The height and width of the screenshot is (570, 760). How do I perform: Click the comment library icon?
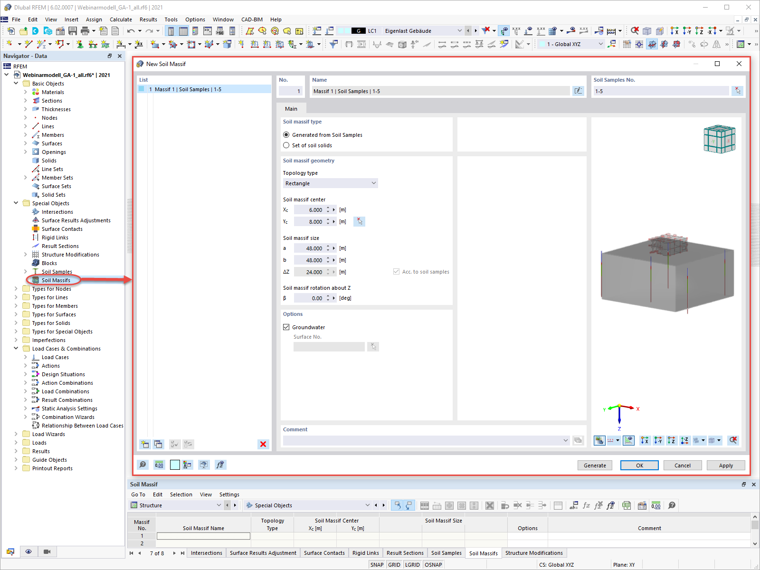(578, 440)
